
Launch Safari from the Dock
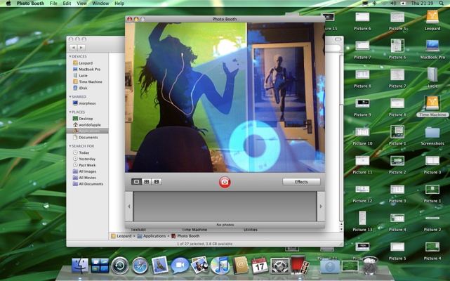click(x=140, y=266)
